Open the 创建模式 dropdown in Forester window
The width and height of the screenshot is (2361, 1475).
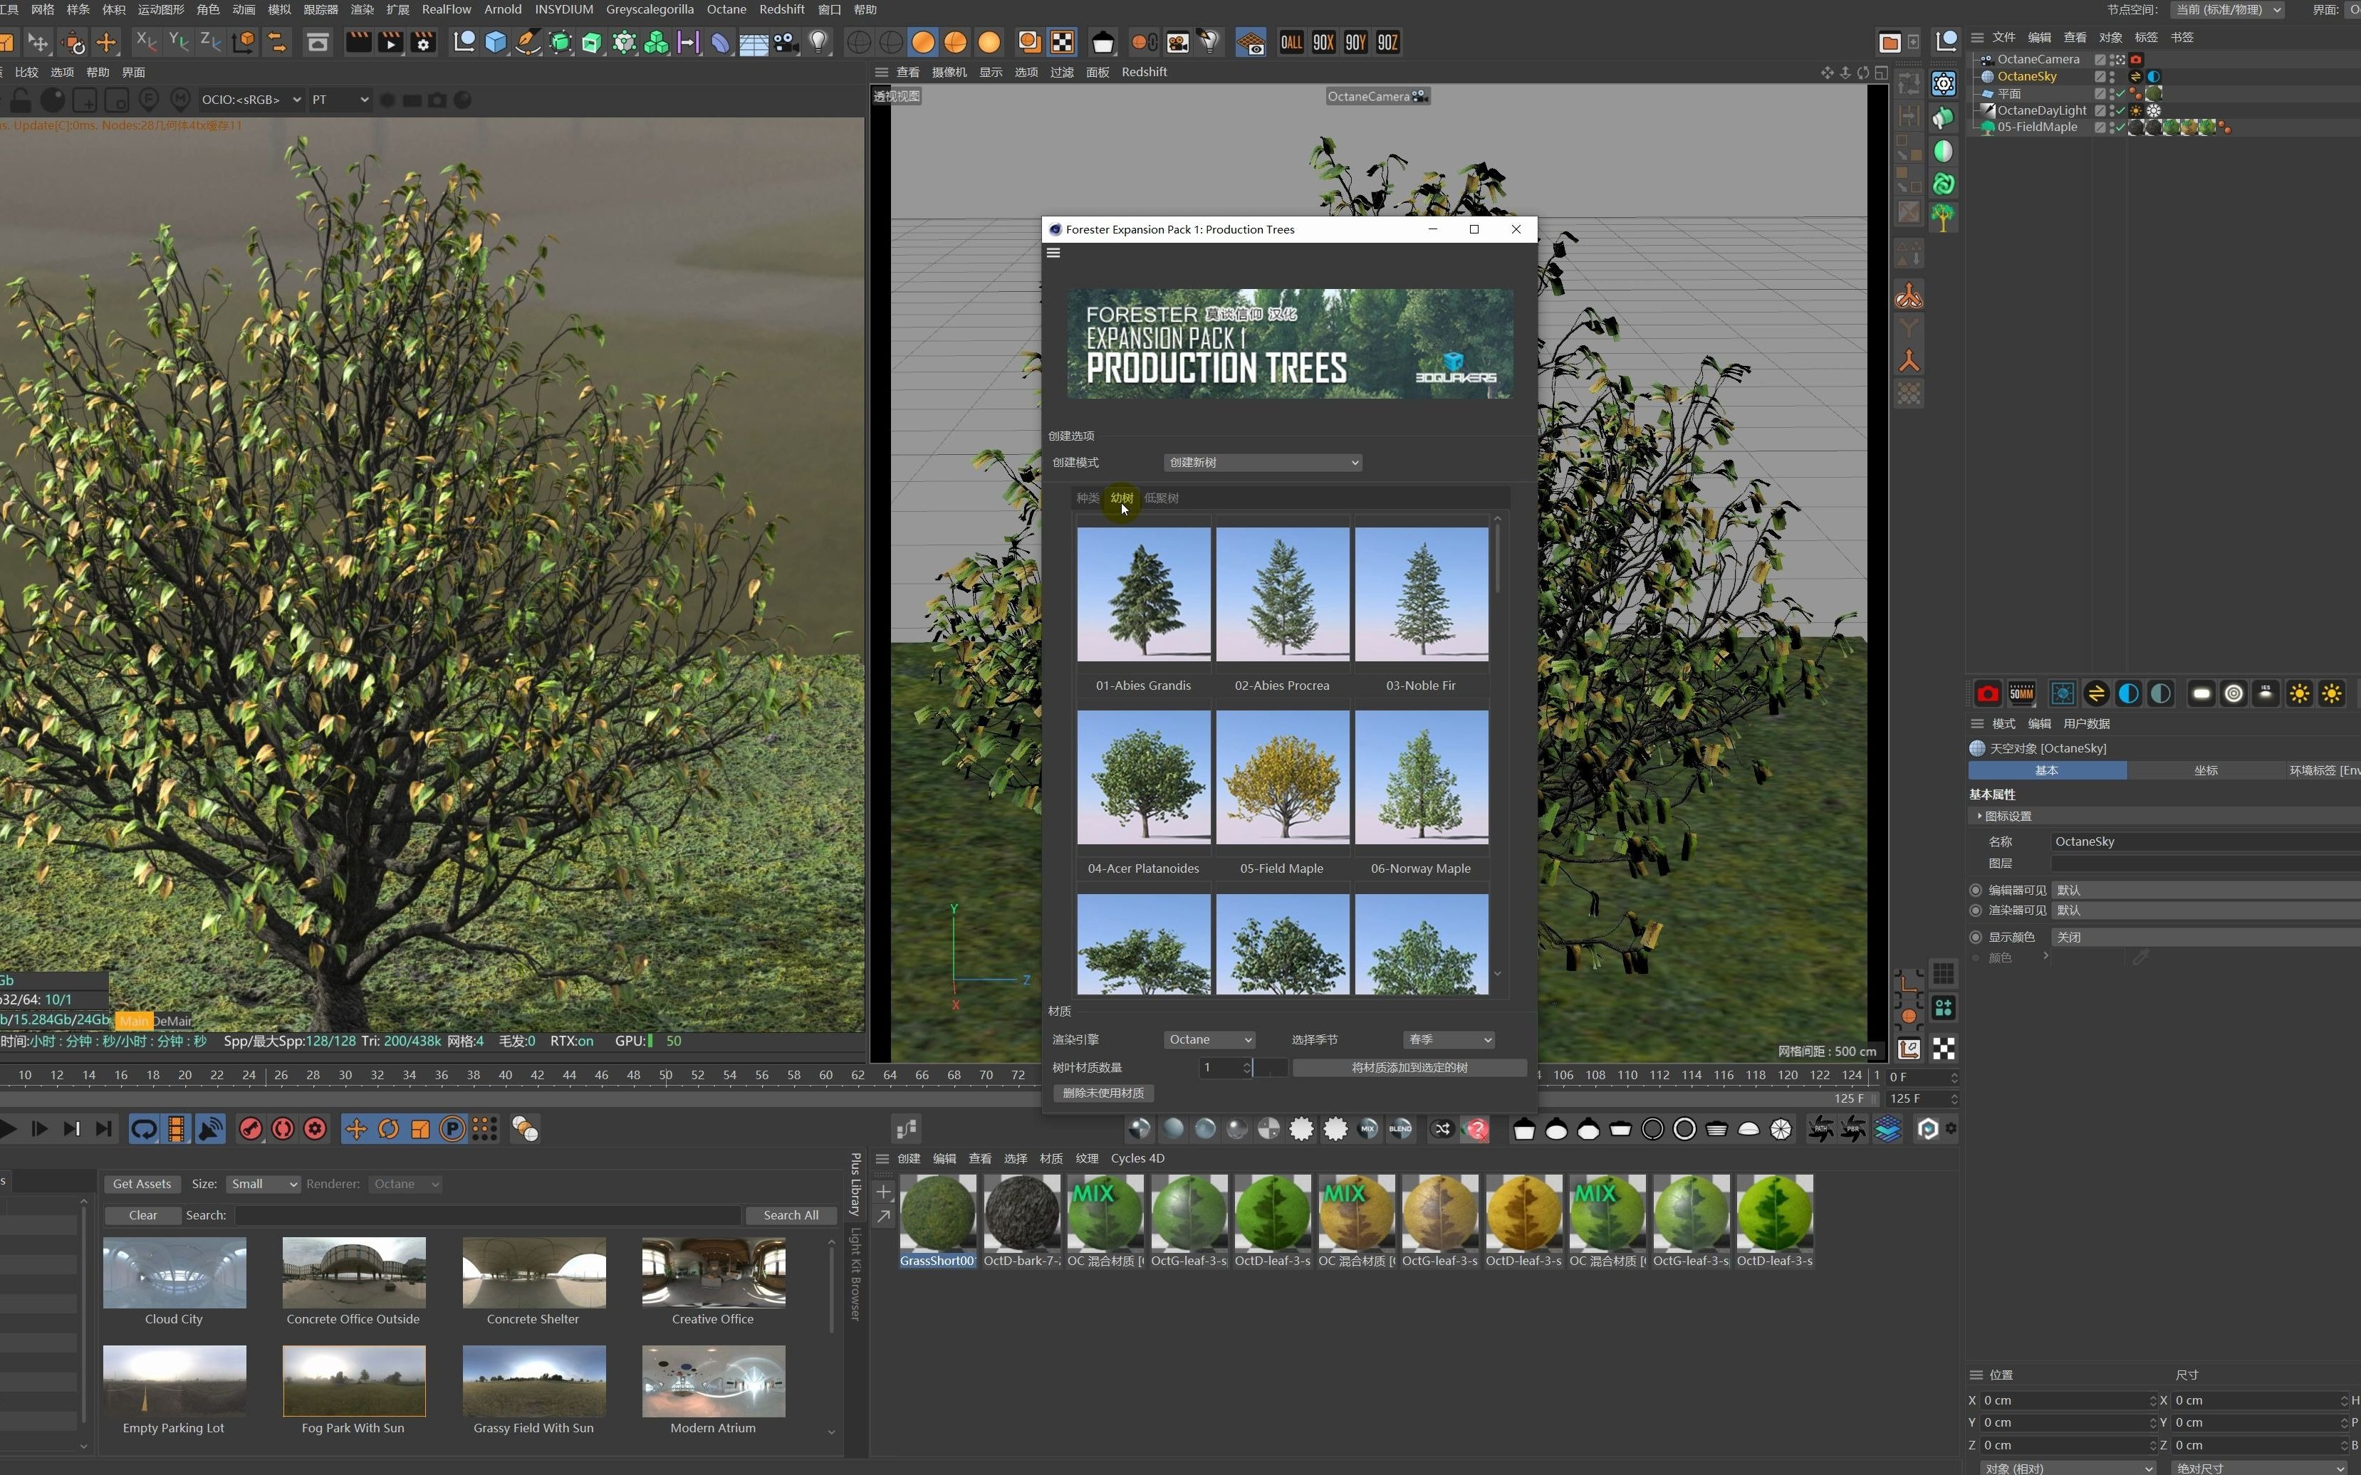(1263, 463)
